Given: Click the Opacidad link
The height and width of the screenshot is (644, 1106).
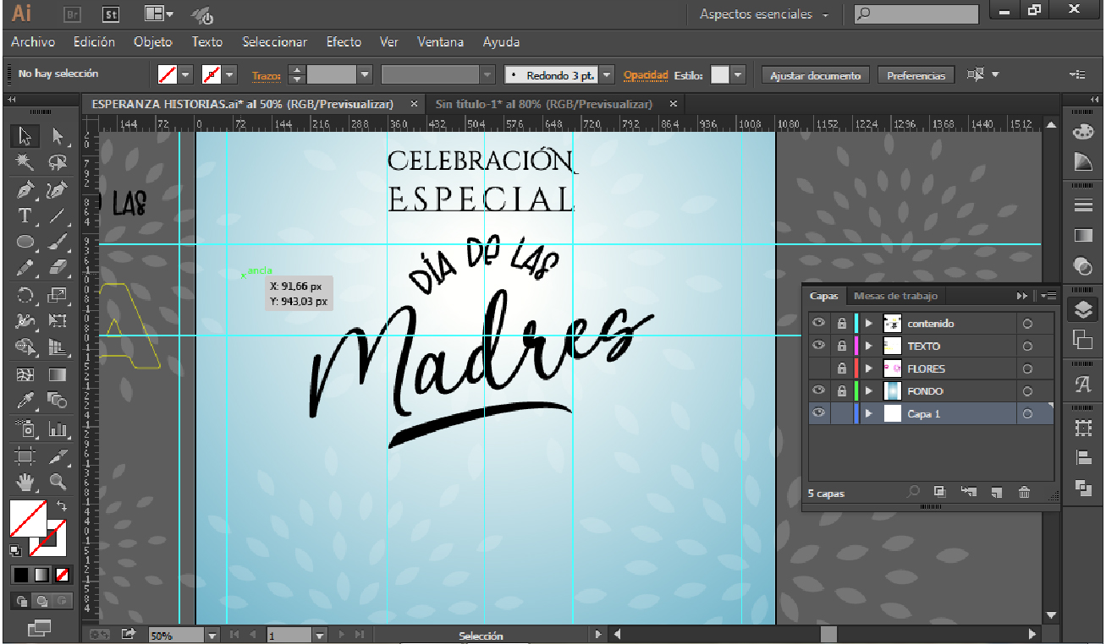Looking at the screenshot, I should click(646, 75).
